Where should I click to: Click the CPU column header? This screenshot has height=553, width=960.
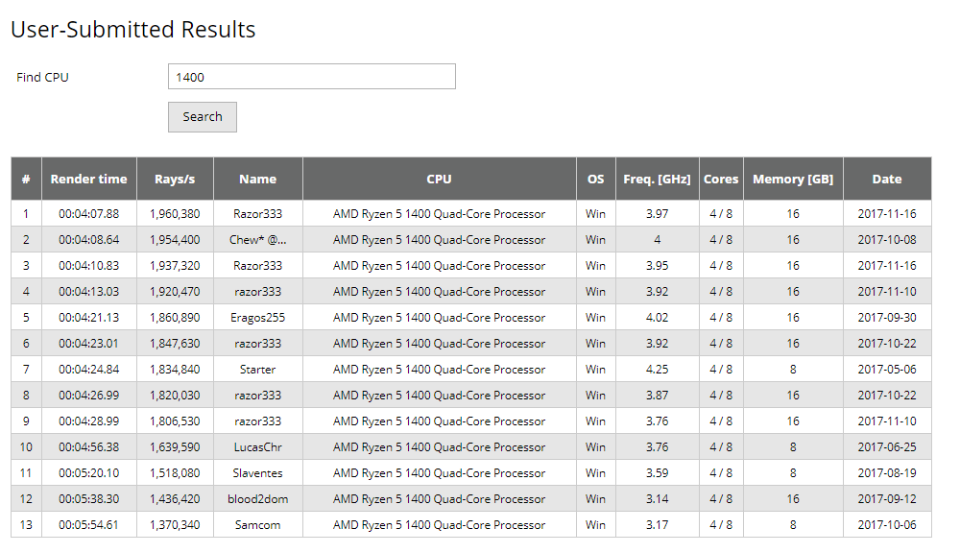point(439,179)
